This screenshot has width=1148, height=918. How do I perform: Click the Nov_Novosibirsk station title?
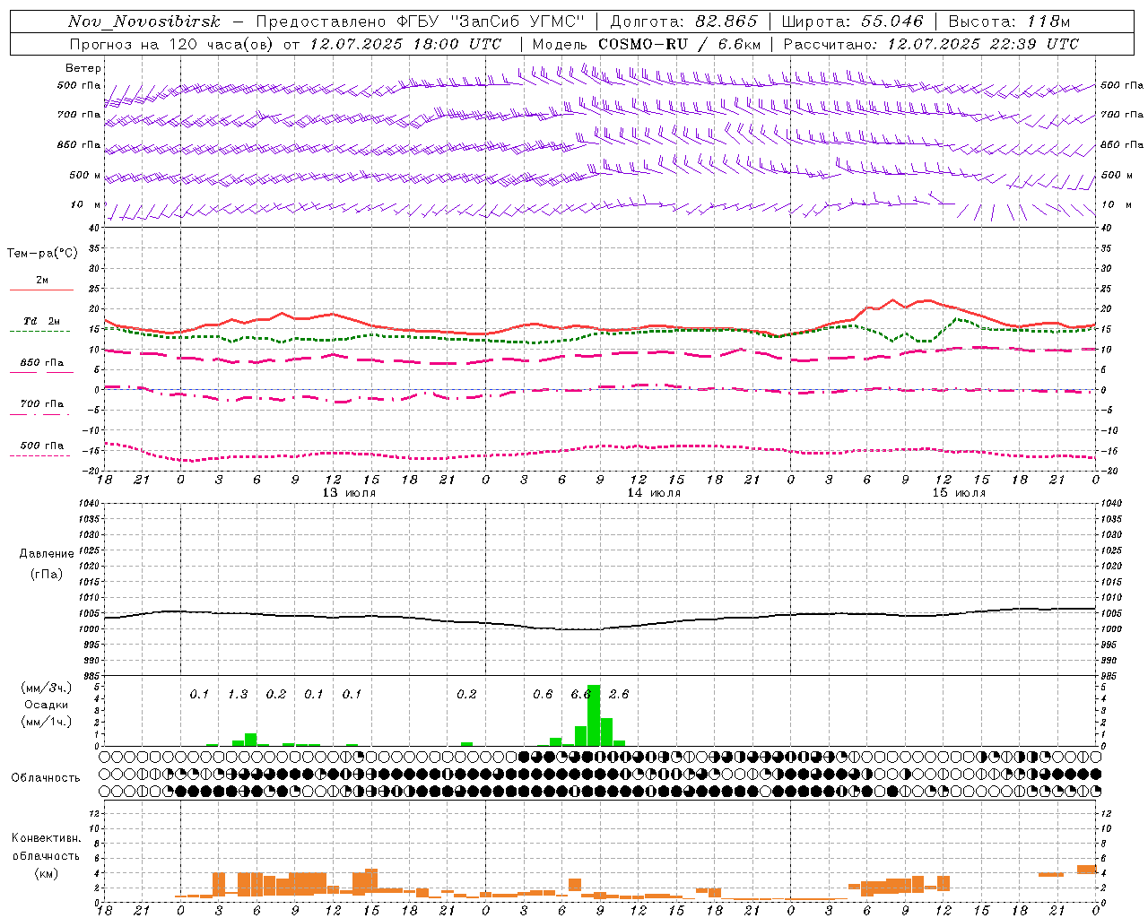click(x=144, y=22)
